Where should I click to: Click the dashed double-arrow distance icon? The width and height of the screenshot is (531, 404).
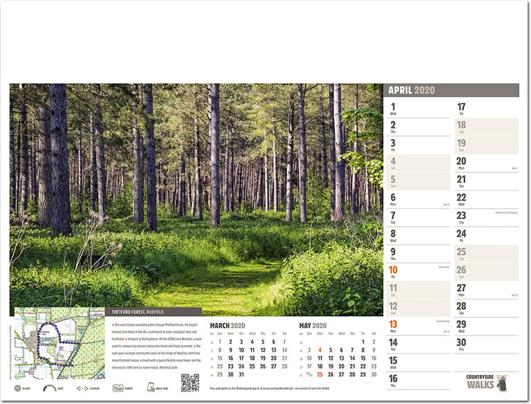[82, 388]
